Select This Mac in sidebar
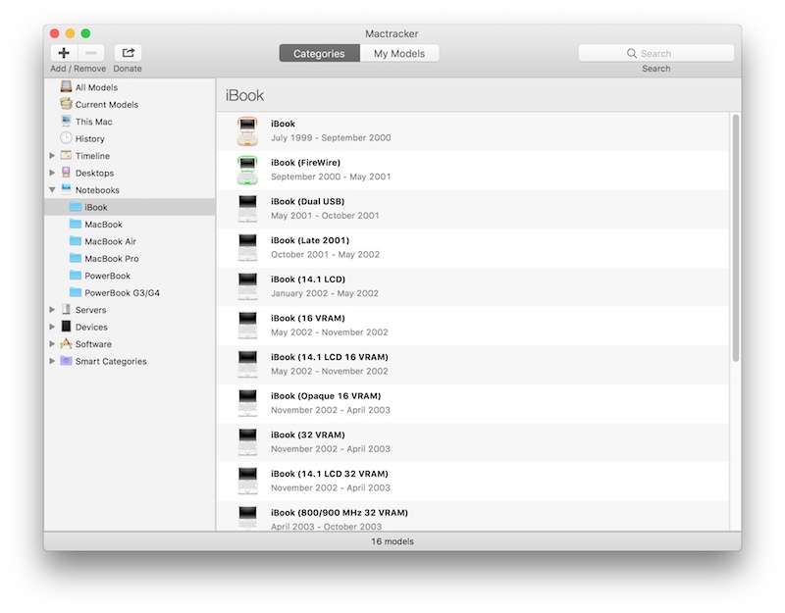 pyautogui.click(x=93, y=122)
